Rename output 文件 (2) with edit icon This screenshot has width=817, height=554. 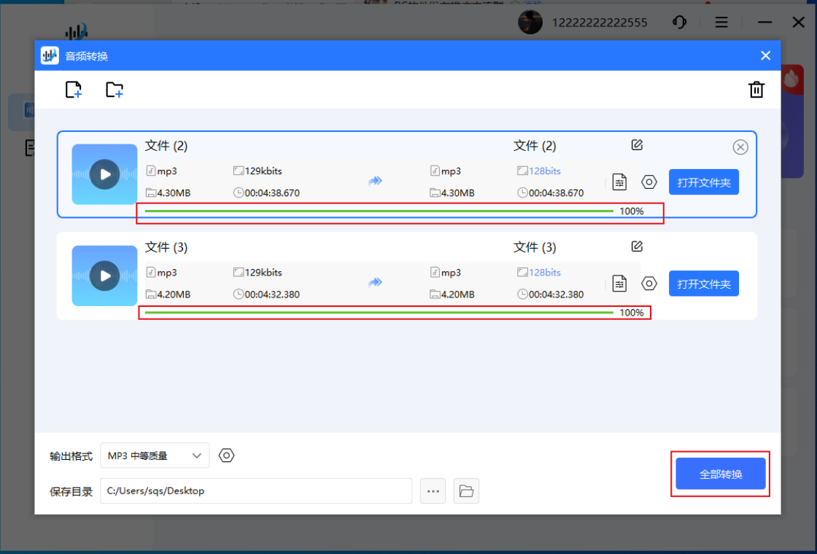pos(637,145)
